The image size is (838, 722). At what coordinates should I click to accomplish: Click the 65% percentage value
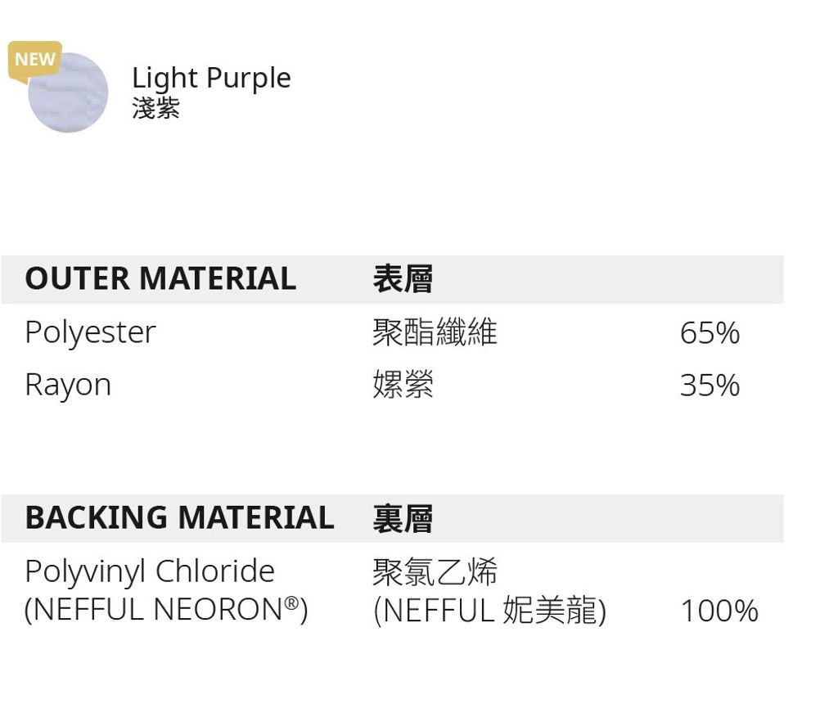(710, 333)
